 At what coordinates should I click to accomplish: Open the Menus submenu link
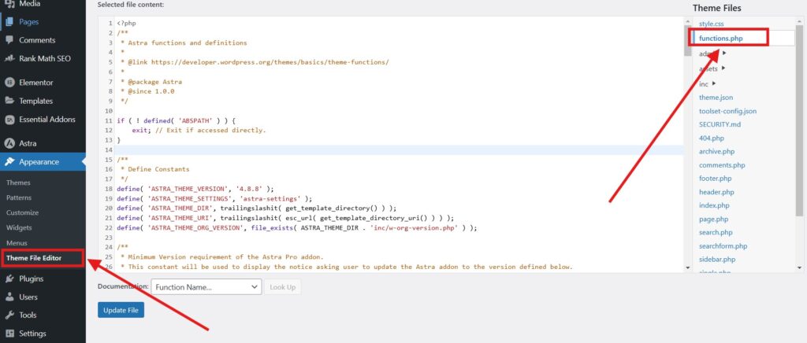(17, 242)
